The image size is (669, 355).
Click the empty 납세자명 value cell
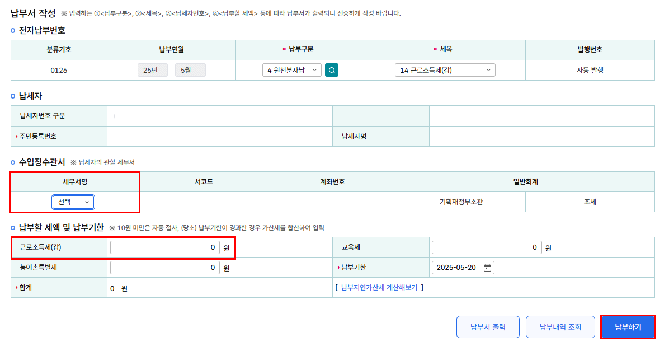point(541,136)
